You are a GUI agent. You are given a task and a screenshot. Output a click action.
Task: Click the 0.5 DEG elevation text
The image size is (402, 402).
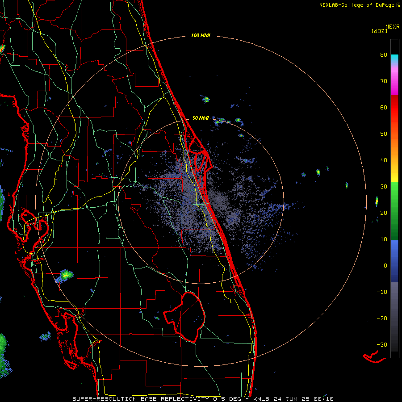[x=227, y=399]
